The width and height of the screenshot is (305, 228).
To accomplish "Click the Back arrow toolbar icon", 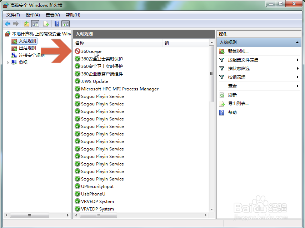I will tap(7, 24).
